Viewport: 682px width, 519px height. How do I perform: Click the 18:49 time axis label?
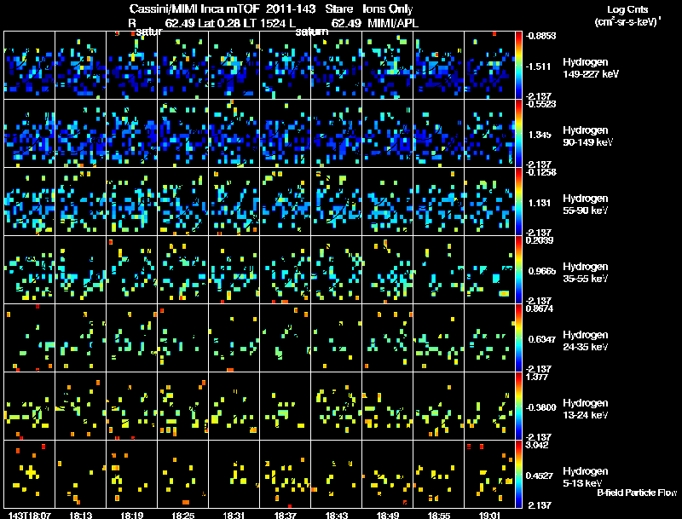(x=388, y=515)
